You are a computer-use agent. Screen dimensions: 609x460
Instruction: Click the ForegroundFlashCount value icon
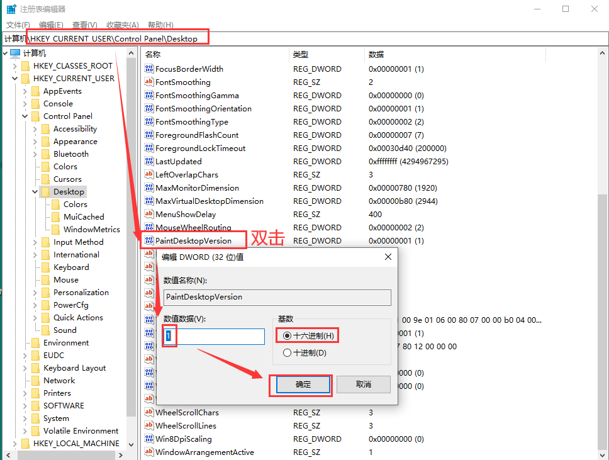coord(148,135)
